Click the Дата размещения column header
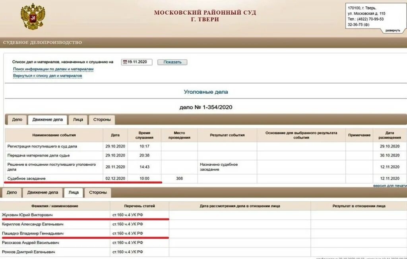 point(390,135)
